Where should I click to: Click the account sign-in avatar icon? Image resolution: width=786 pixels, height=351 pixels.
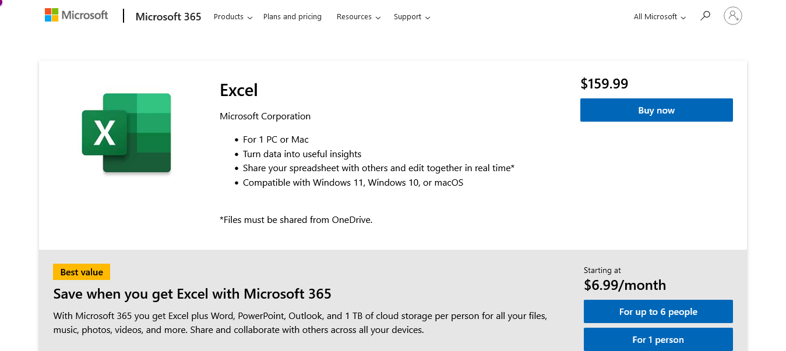pos(732,16)
